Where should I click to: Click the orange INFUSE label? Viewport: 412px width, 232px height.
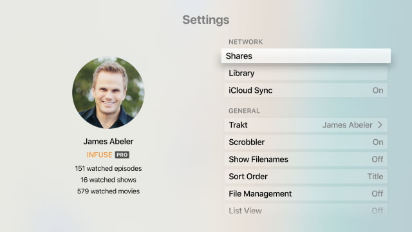[100, 155]
